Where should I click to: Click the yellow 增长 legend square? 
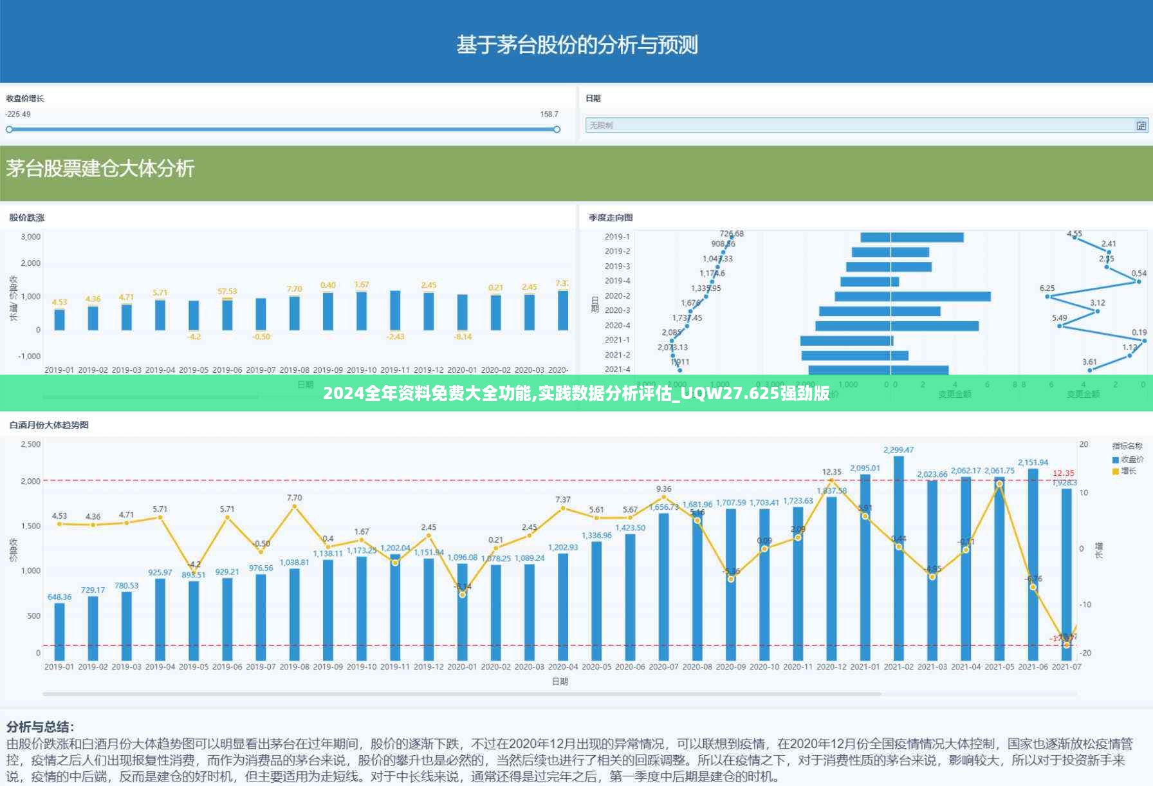click(x=1116, y=471)
